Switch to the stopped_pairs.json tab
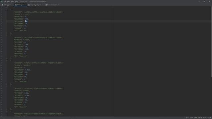 pyautogui.click(x=35, y=5)
